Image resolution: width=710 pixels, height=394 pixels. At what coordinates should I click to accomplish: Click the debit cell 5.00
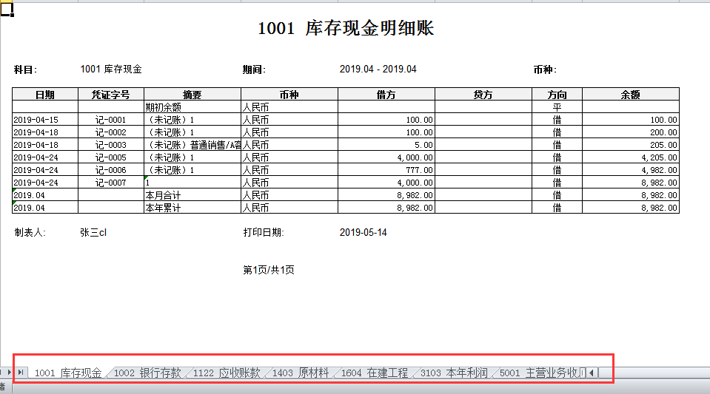tap(386, 145)
